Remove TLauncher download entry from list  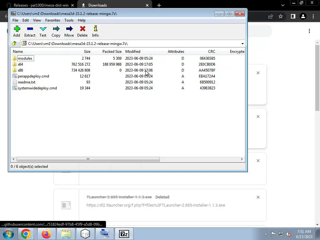click(258, 197)
